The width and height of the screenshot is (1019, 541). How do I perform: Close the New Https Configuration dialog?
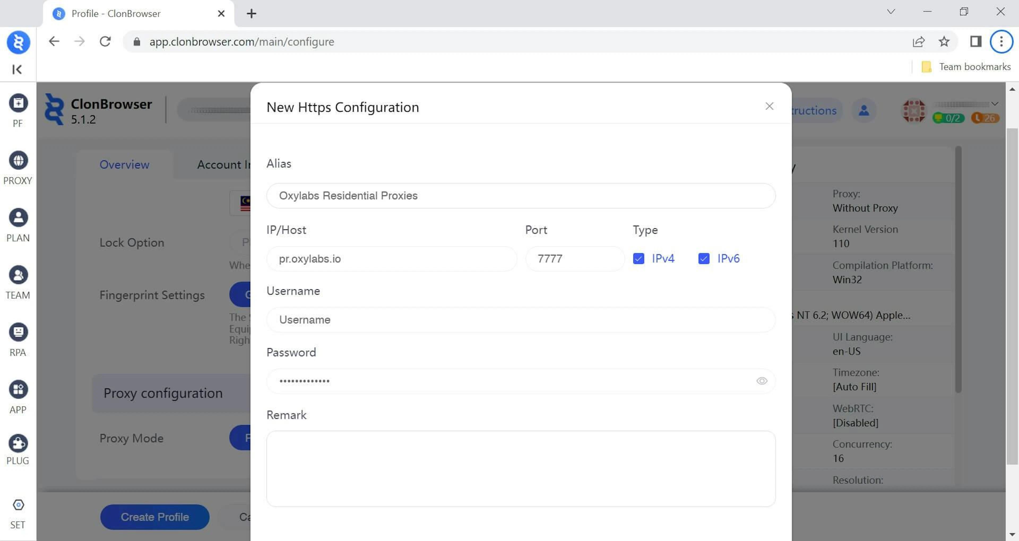click(x=769, y=106)
